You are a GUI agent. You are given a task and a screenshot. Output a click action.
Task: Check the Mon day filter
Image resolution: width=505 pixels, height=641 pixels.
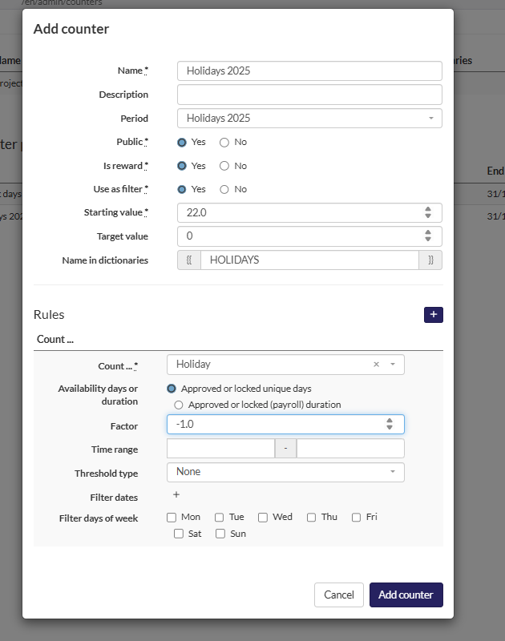tap(172, 518)
